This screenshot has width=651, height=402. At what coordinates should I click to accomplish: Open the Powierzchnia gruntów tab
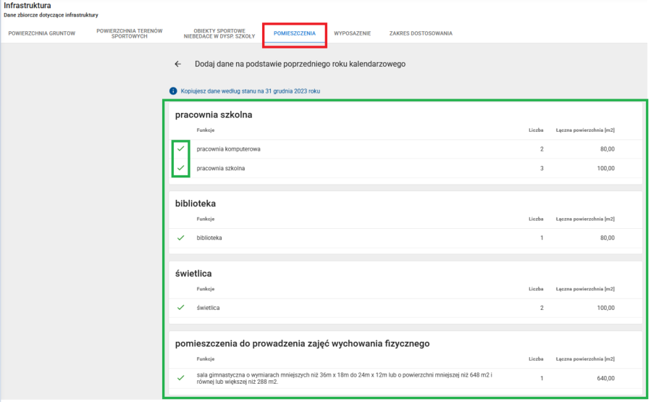pos(42,33)
